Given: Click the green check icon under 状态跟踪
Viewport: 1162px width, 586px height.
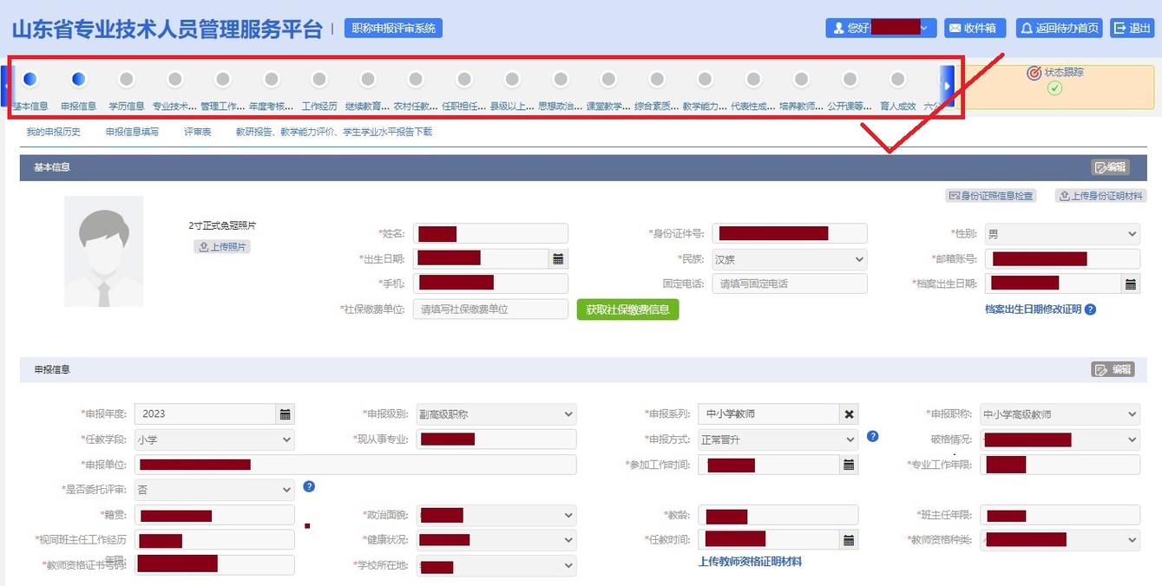Looking at the screenshot, I should point(1055,89).
